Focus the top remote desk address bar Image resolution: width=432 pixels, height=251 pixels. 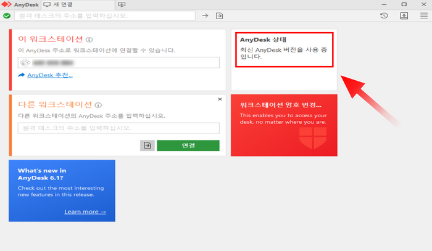(105, 15)
